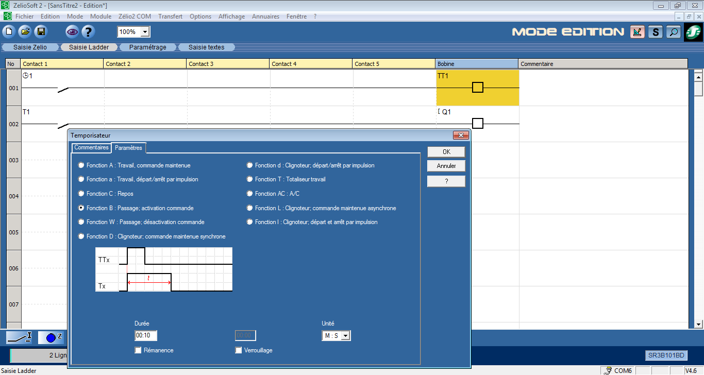Image resolution: width=704 pixels, height=375 pixels.
Task: Enable the Rémanence checkbox
Action: (x=138, y=350)
